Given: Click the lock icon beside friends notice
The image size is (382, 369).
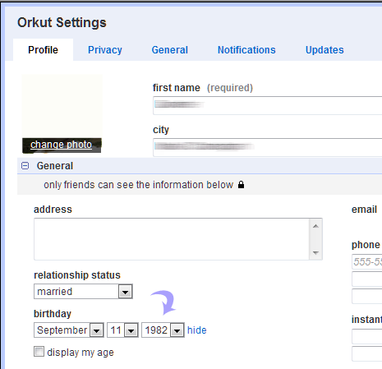Looking at the screenshot, I should coord(241,185).
